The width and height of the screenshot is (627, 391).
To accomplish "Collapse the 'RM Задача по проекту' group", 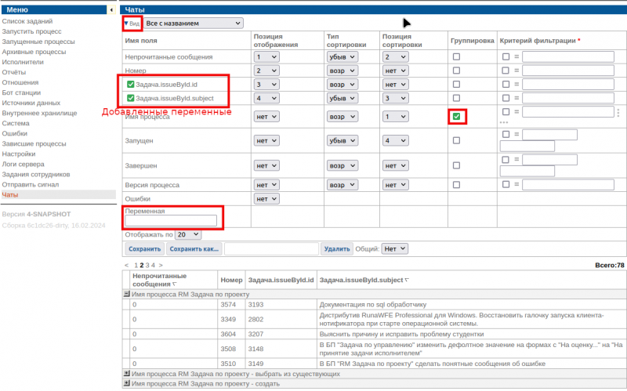I will (127, 293).
